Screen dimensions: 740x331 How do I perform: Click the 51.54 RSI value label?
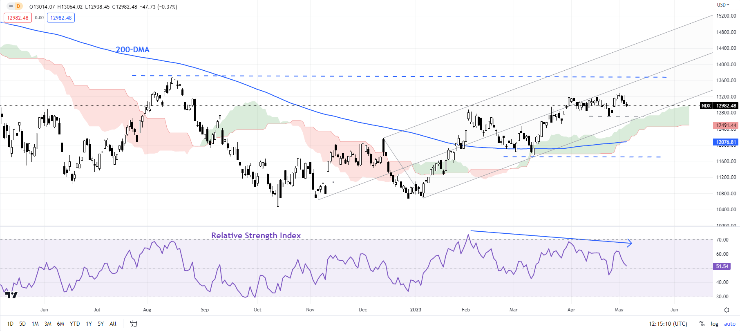722,266
